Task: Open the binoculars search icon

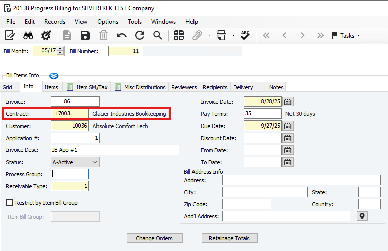Action: 28,35
